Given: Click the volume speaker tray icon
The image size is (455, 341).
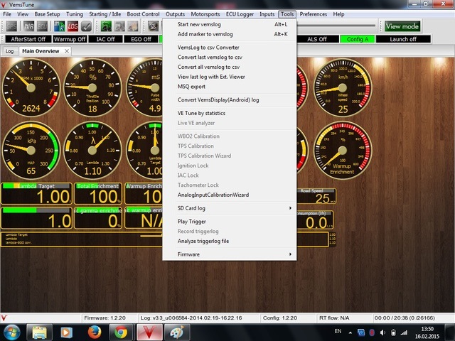Looking at the screenshot, I should [382, 332].
